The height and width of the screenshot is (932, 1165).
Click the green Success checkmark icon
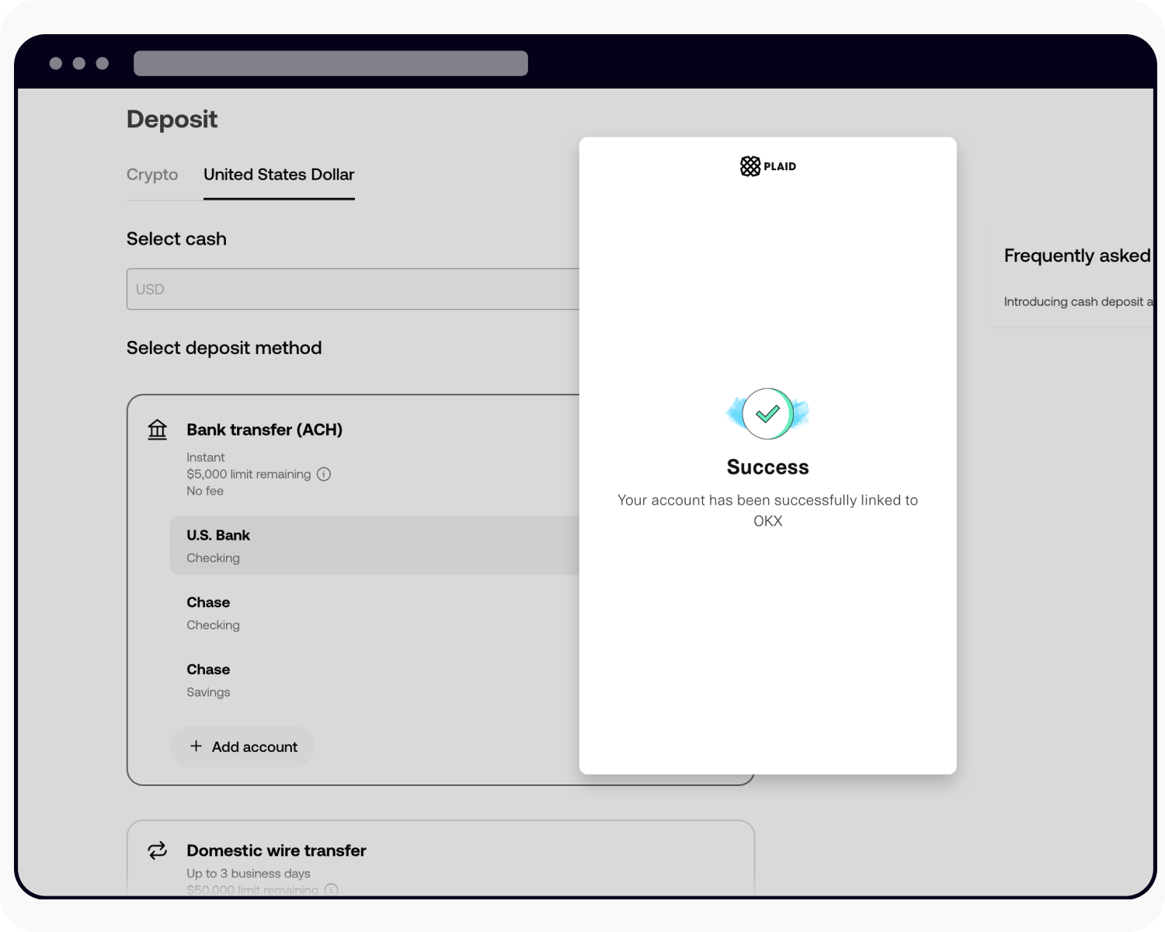coord(767,413)
